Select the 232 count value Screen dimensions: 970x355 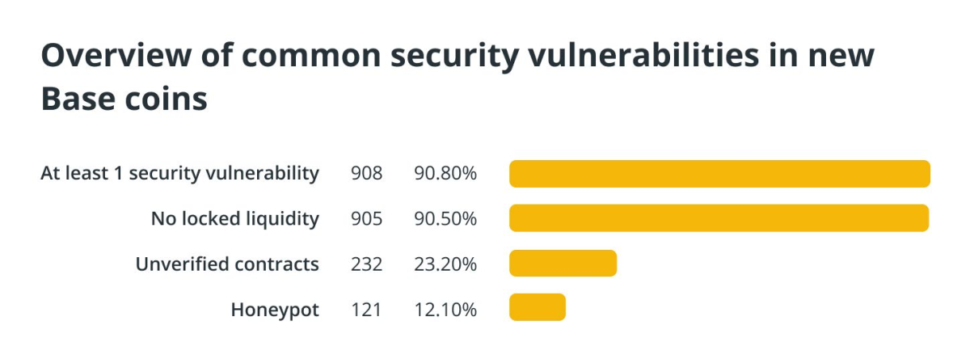[367, 264]
